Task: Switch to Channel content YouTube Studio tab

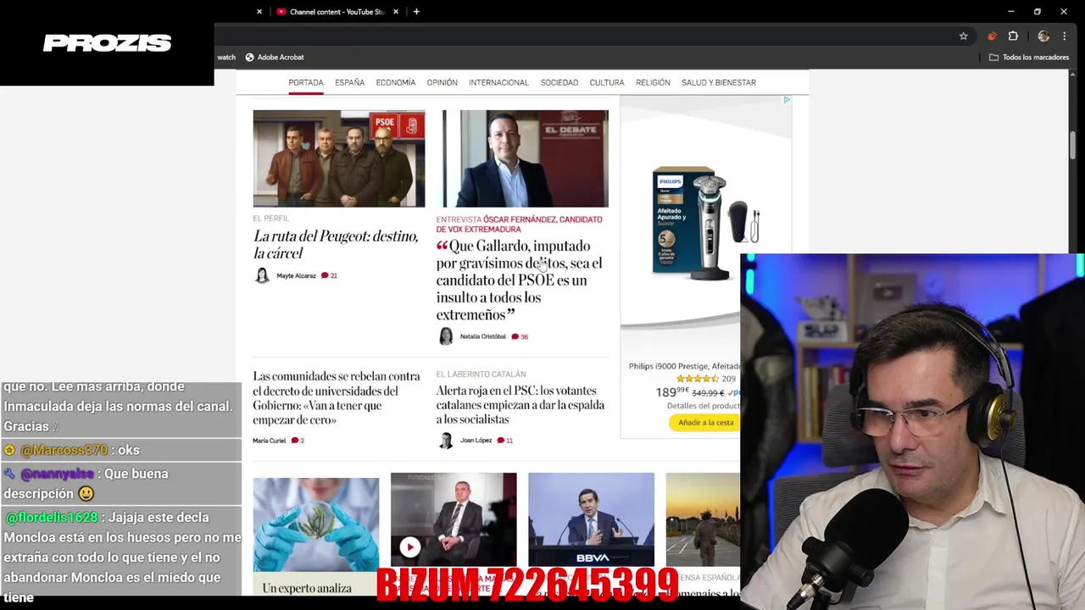Action: click(337, 12)
